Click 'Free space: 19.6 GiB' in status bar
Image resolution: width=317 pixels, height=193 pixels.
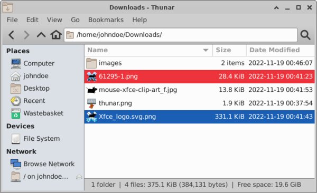269,185
